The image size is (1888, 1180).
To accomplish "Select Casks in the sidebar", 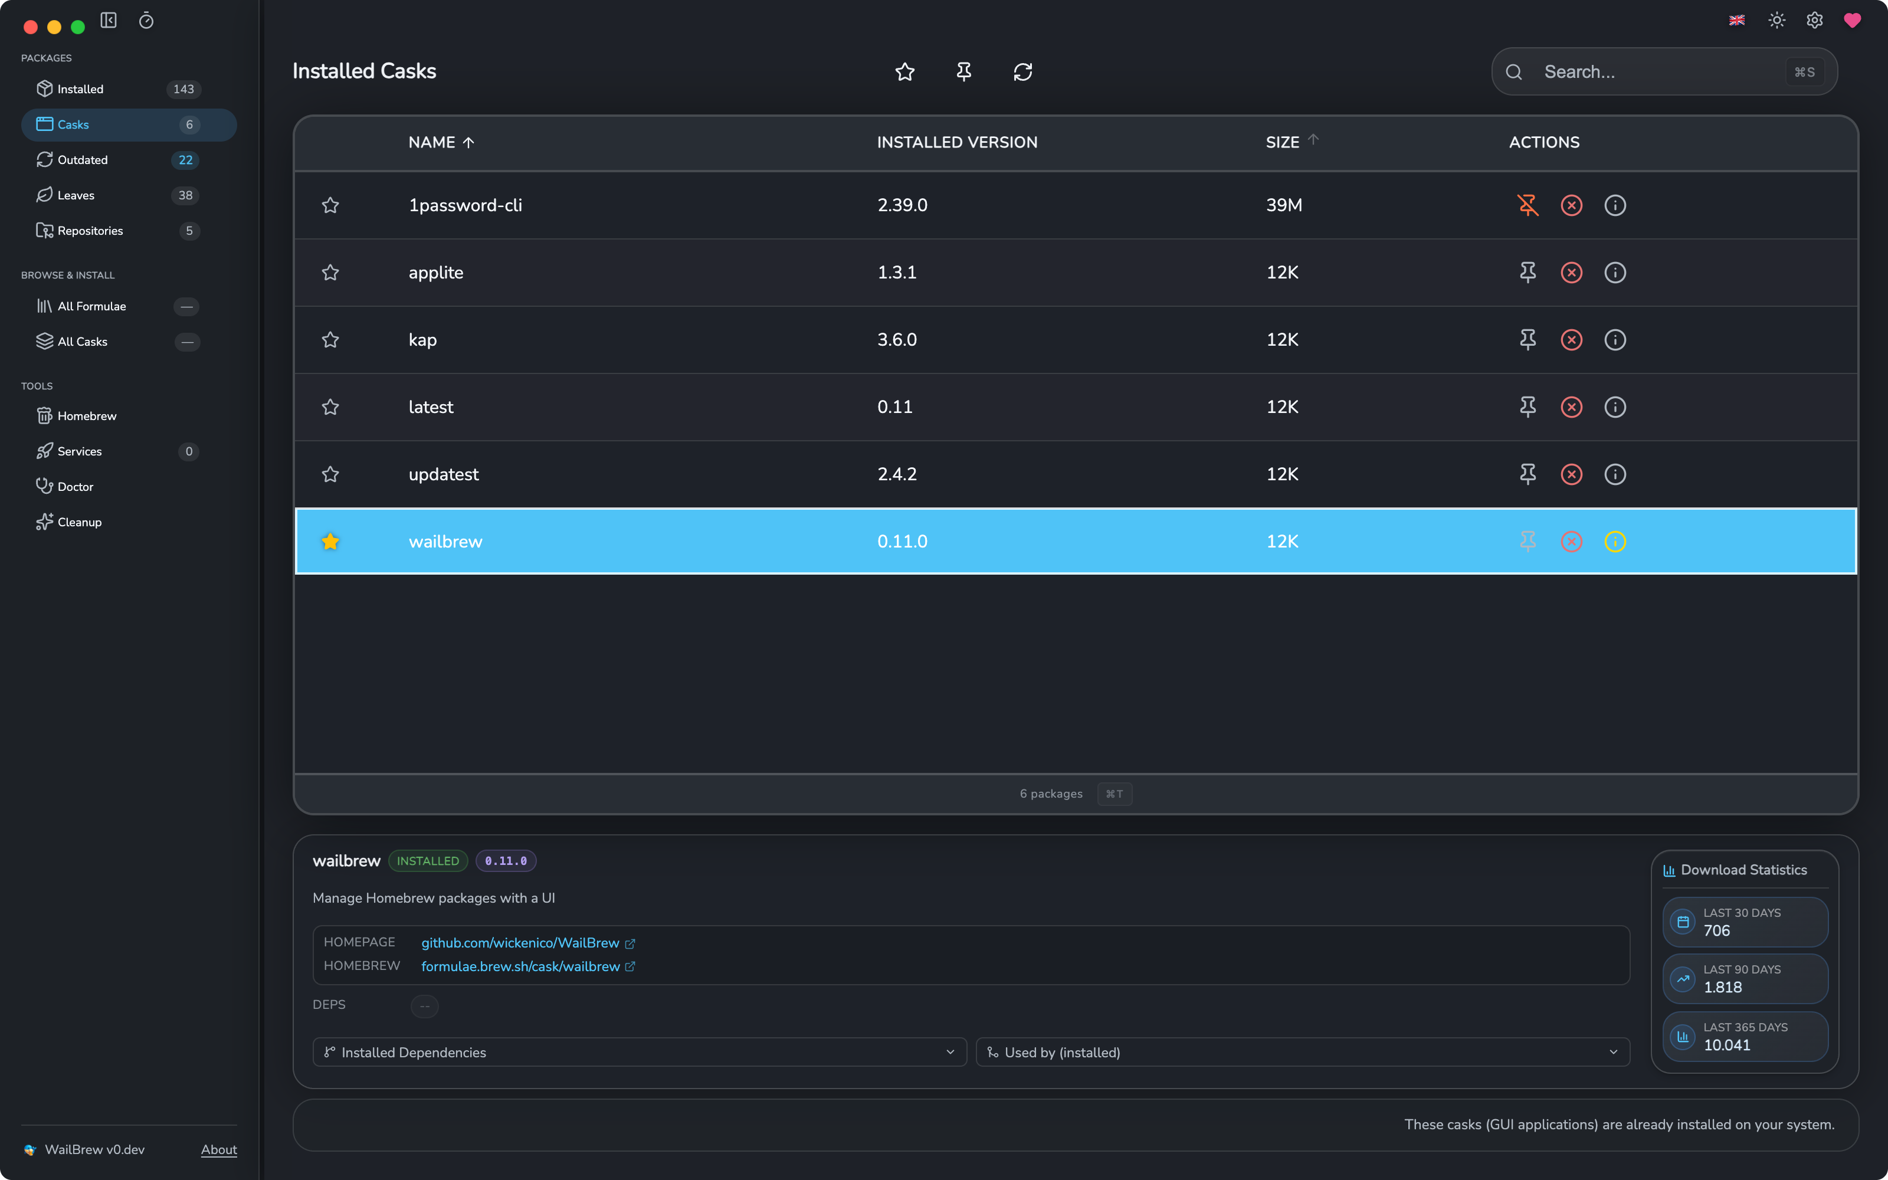I will point(129,125).
